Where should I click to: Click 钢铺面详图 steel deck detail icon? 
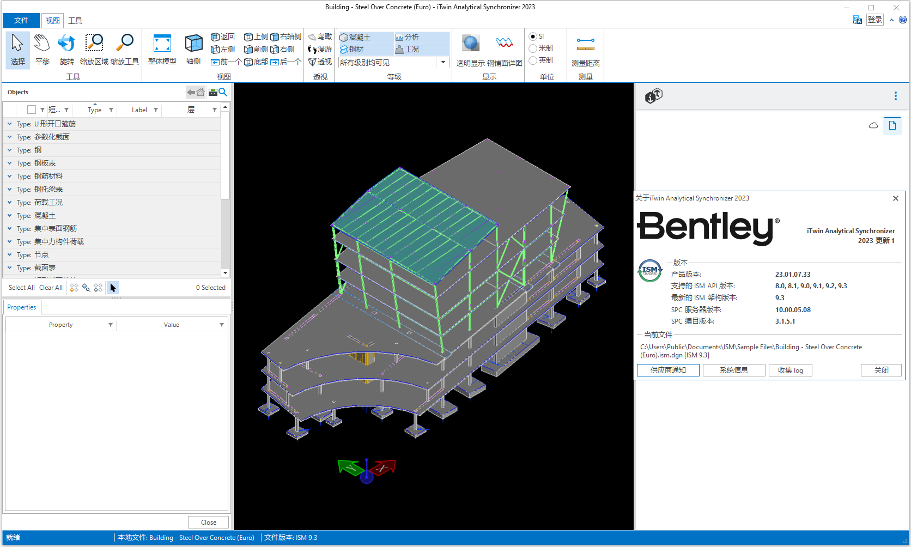505,49
